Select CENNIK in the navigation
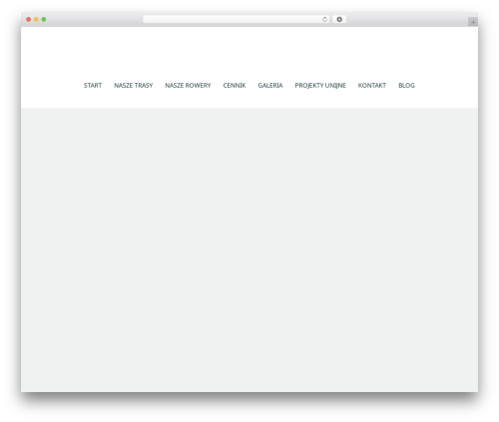Screen dimensions: 499x422 [235, 86]
